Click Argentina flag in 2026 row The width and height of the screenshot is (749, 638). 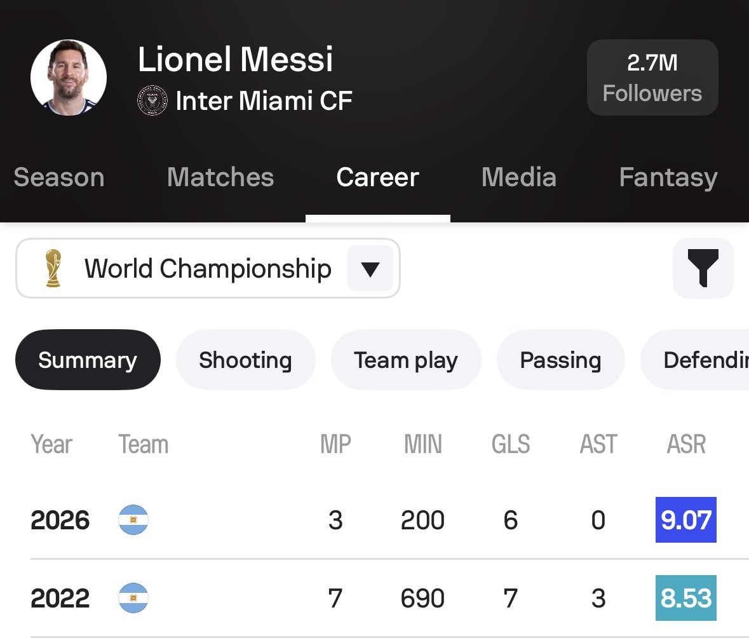click(133, 519)
